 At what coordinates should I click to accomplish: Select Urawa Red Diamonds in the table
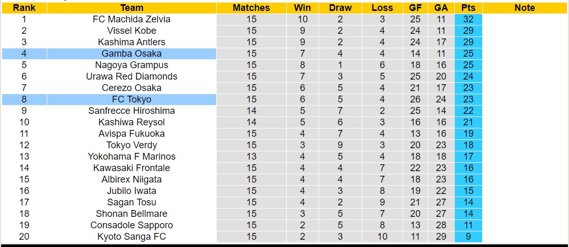(x=131, y=76)
